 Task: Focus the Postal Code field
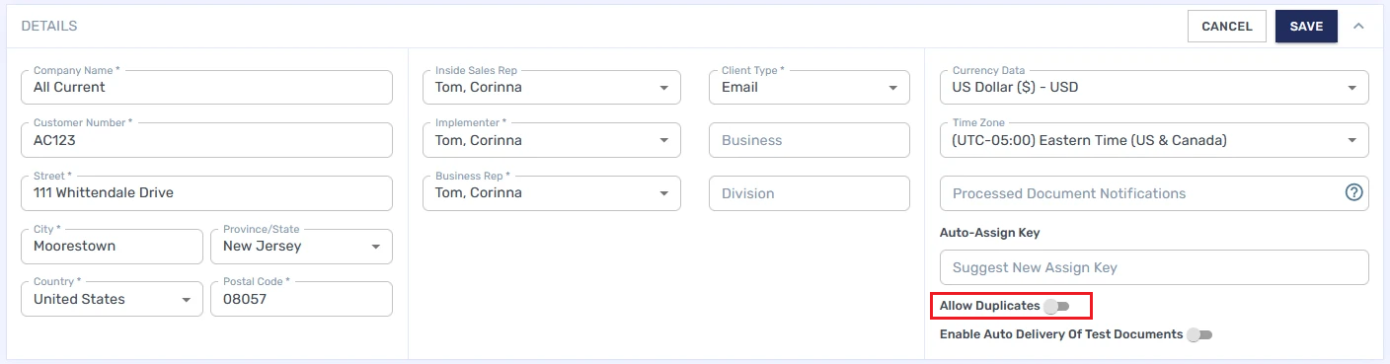tap(301, 299)
